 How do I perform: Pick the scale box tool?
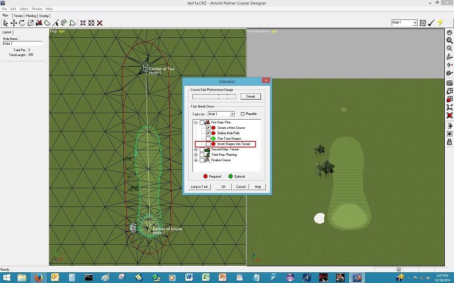pyautogui.click(x=30, y=23)
